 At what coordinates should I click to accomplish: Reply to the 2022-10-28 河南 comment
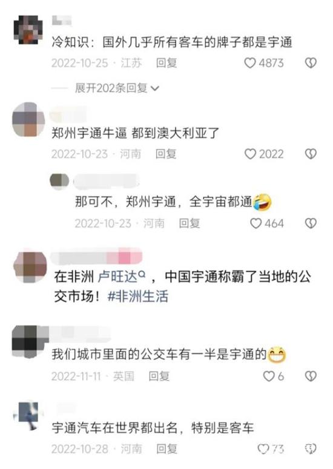[166, 448]
